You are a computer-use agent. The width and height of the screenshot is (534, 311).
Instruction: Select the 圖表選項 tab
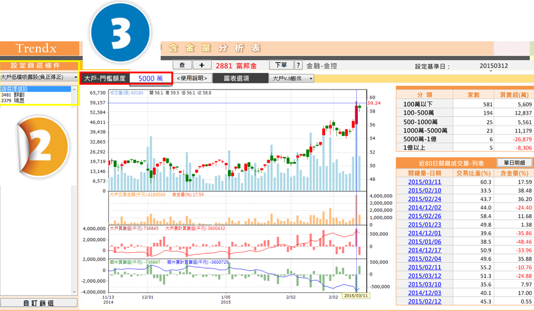pos(236,78)
